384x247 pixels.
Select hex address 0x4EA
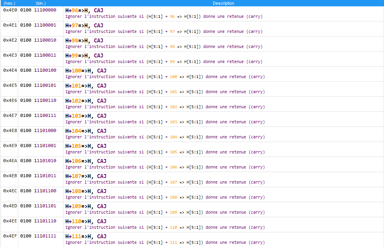click(x=10, y=161)
